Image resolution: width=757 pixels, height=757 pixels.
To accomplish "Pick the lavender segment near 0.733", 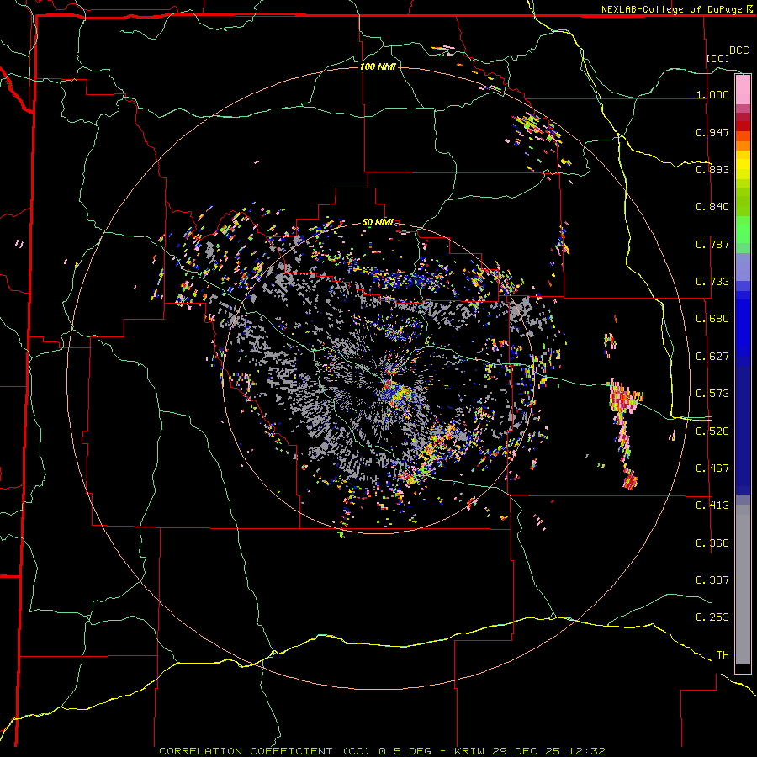I will tap(743, 267).
